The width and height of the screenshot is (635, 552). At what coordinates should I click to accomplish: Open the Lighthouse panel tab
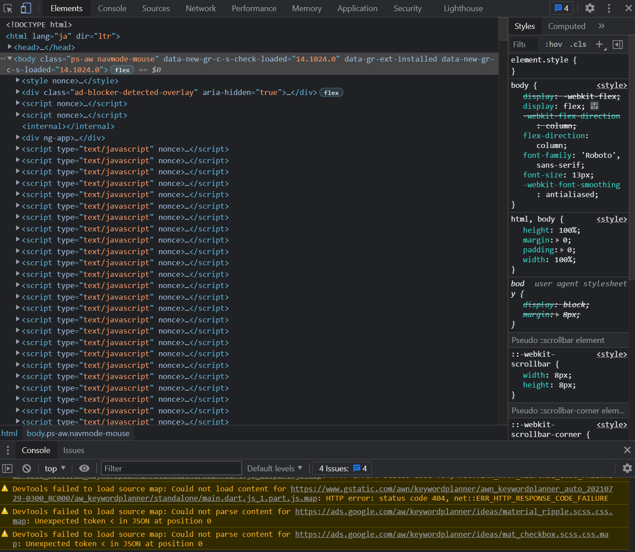coord(463,8)
